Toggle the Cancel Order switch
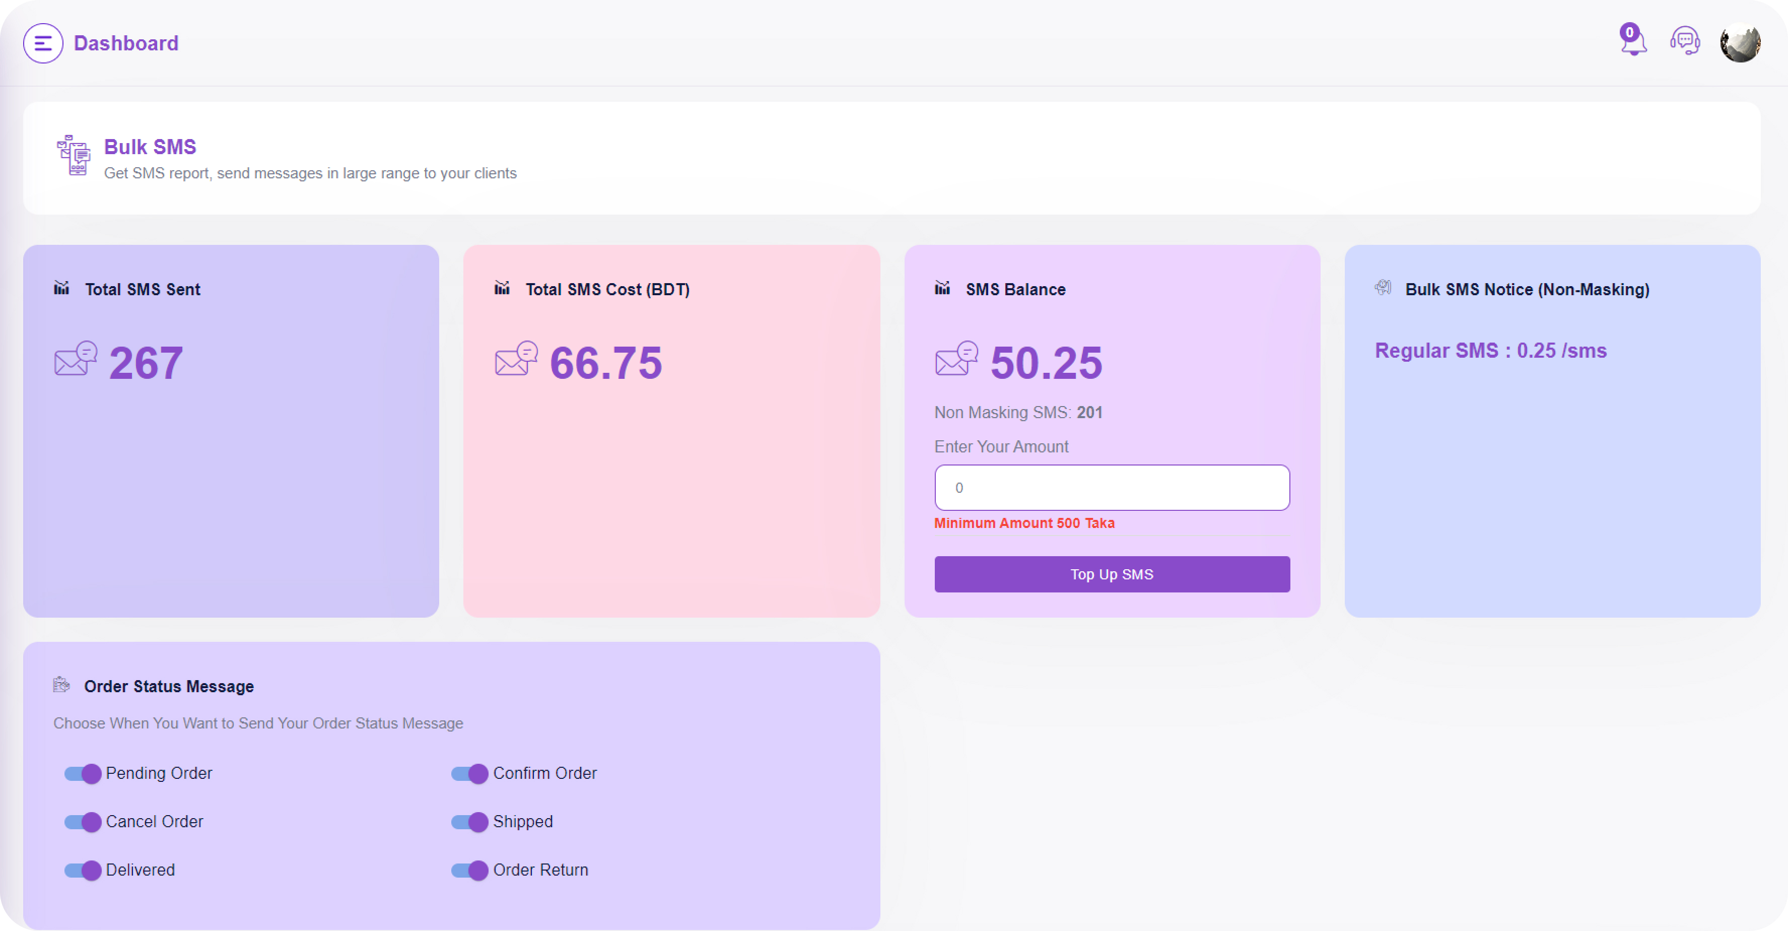Viewport: 1788px width, 931px height. pos(83,822)
